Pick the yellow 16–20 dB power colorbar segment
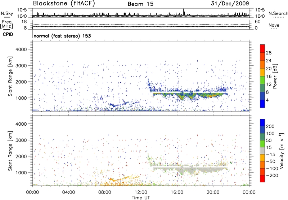This screenshot has width=288, height=200. 262,72
